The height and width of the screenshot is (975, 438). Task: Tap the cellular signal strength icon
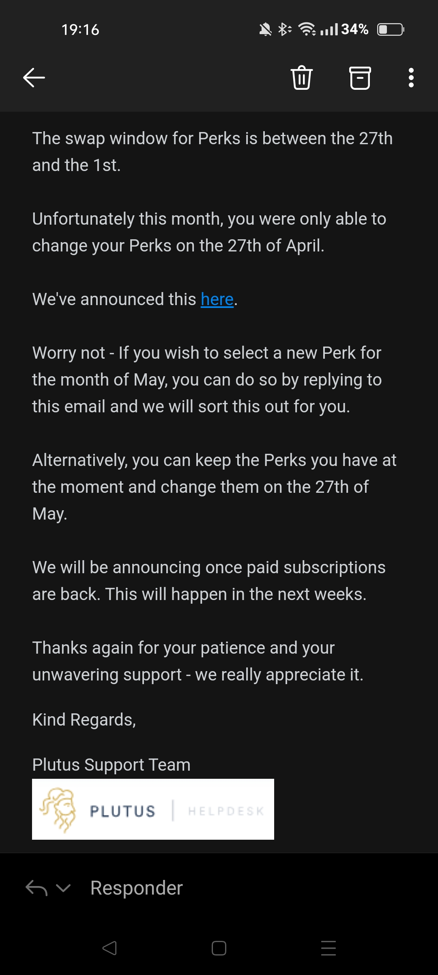(x=329, y=30)
